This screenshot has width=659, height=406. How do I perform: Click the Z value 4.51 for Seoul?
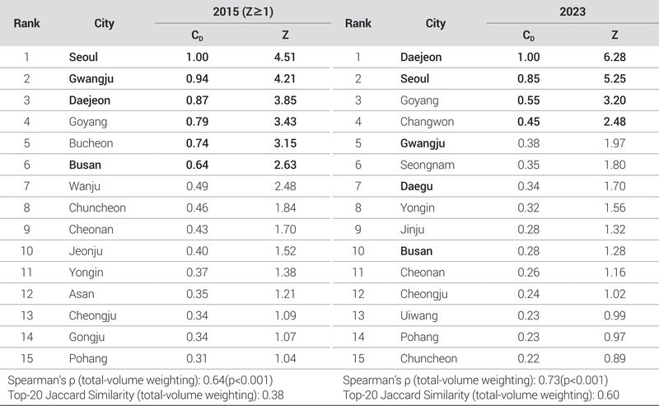pos(284,58)
